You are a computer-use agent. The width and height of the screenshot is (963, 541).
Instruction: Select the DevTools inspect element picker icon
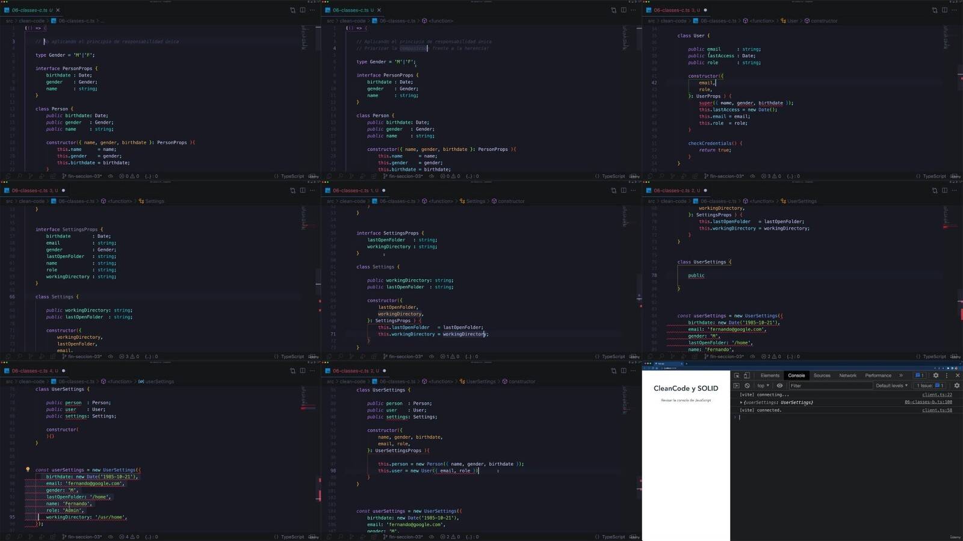[x=737, y=376]
